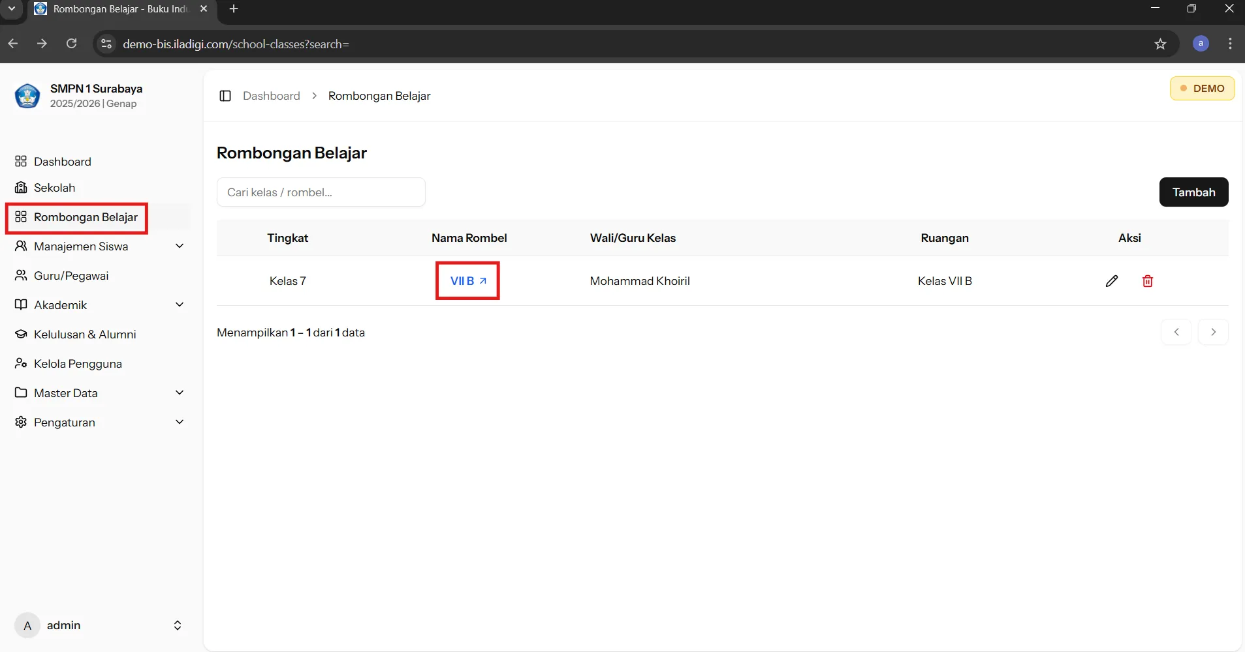Click the Mohammad Khoiril cell
Viewport: 1245px width, 652px height.
tap(640, 281)
